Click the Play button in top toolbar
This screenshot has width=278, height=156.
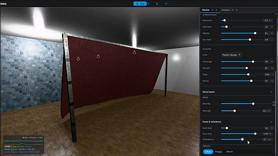click(x=140, y=3)
